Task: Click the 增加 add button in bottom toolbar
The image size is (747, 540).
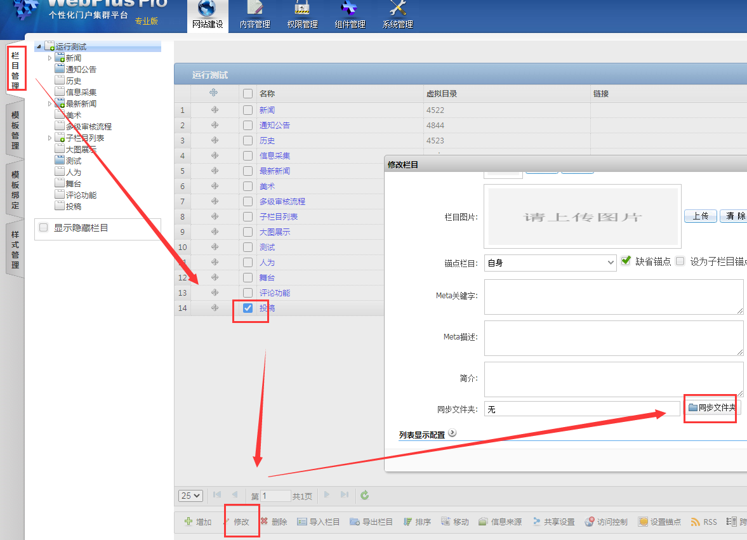Action: [x=197, y=522]
